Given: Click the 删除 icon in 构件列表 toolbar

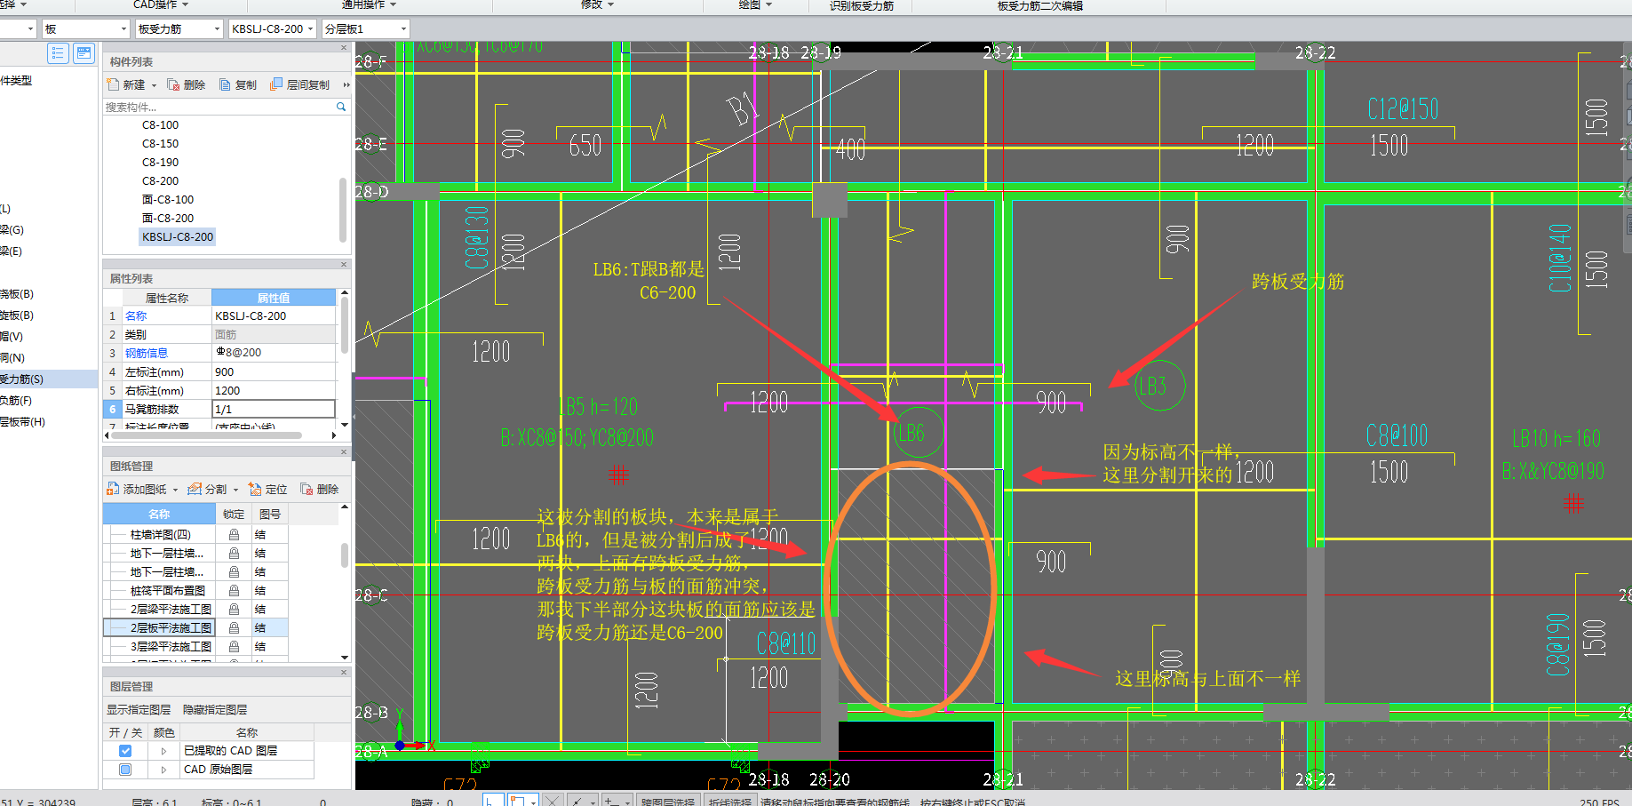Looking at the screenshot, I should (x=173, y=84).
